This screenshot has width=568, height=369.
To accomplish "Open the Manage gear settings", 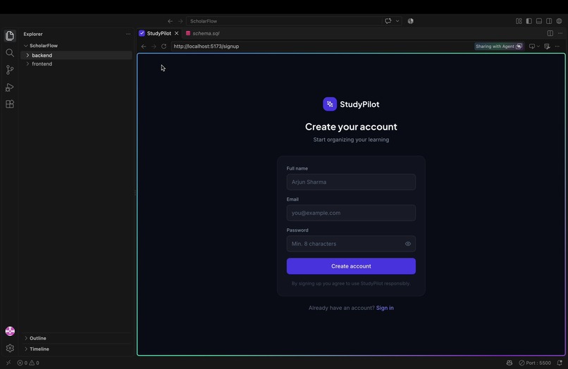I will click(10, 348).
